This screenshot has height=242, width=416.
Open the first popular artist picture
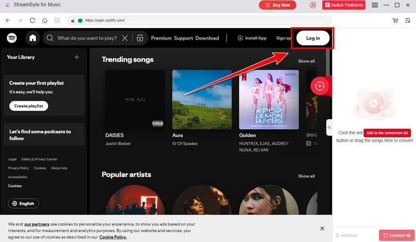click(135, 200)
